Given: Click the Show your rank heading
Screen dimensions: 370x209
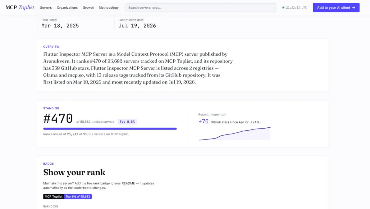Looking at the screenshot, I should (x=74, y=172).
